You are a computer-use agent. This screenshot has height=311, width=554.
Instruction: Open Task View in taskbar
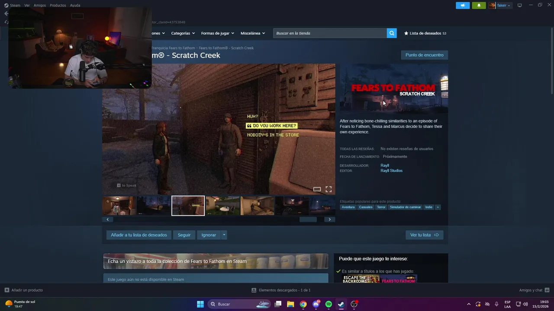278,304
